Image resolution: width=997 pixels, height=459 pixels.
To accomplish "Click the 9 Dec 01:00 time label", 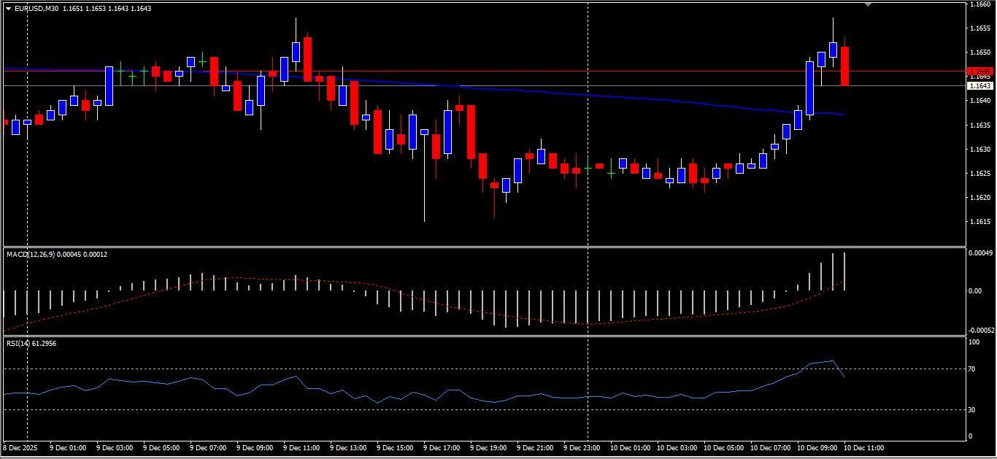I will (x=68, y=447).
